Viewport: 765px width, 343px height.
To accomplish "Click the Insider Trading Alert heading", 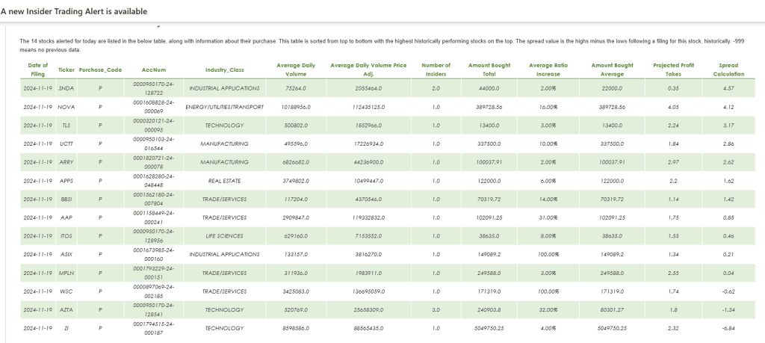I will pos(74,11).
